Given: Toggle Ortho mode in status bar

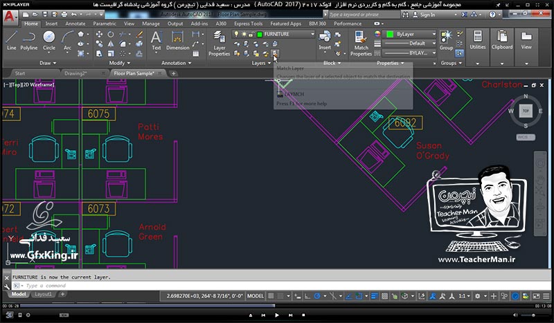Looking at the screenshot, I should click(x=307, y=296).
